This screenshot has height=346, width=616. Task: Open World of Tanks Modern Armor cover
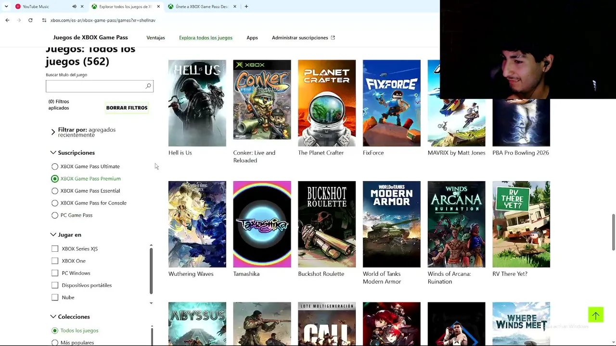392,224
